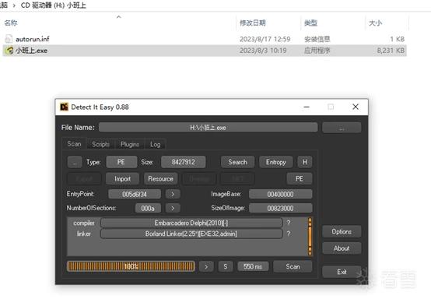431x306 pixels.
Task: Select the autorun.inf file name
Action: tap(33, 39)
